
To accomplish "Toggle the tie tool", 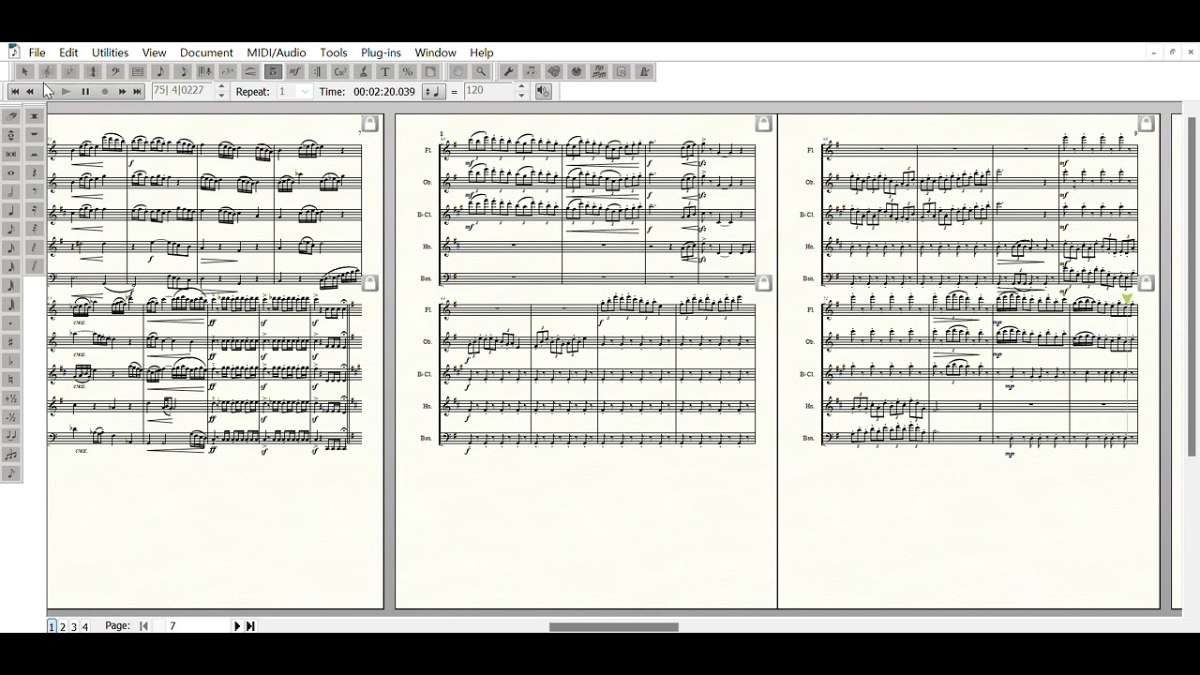I will 11,435.
